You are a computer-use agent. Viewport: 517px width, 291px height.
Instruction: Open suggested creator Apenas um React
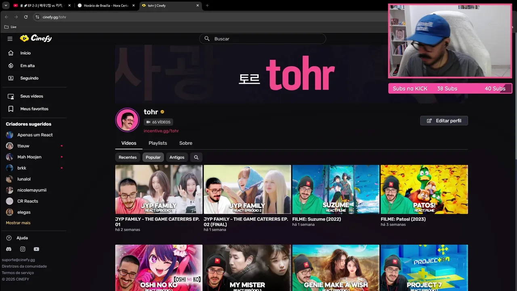point(35,135)
